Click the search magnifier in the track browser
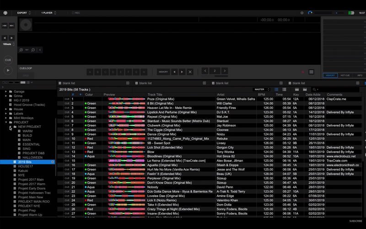The width and height of the screenshot is (366, 229). (315, 89)
